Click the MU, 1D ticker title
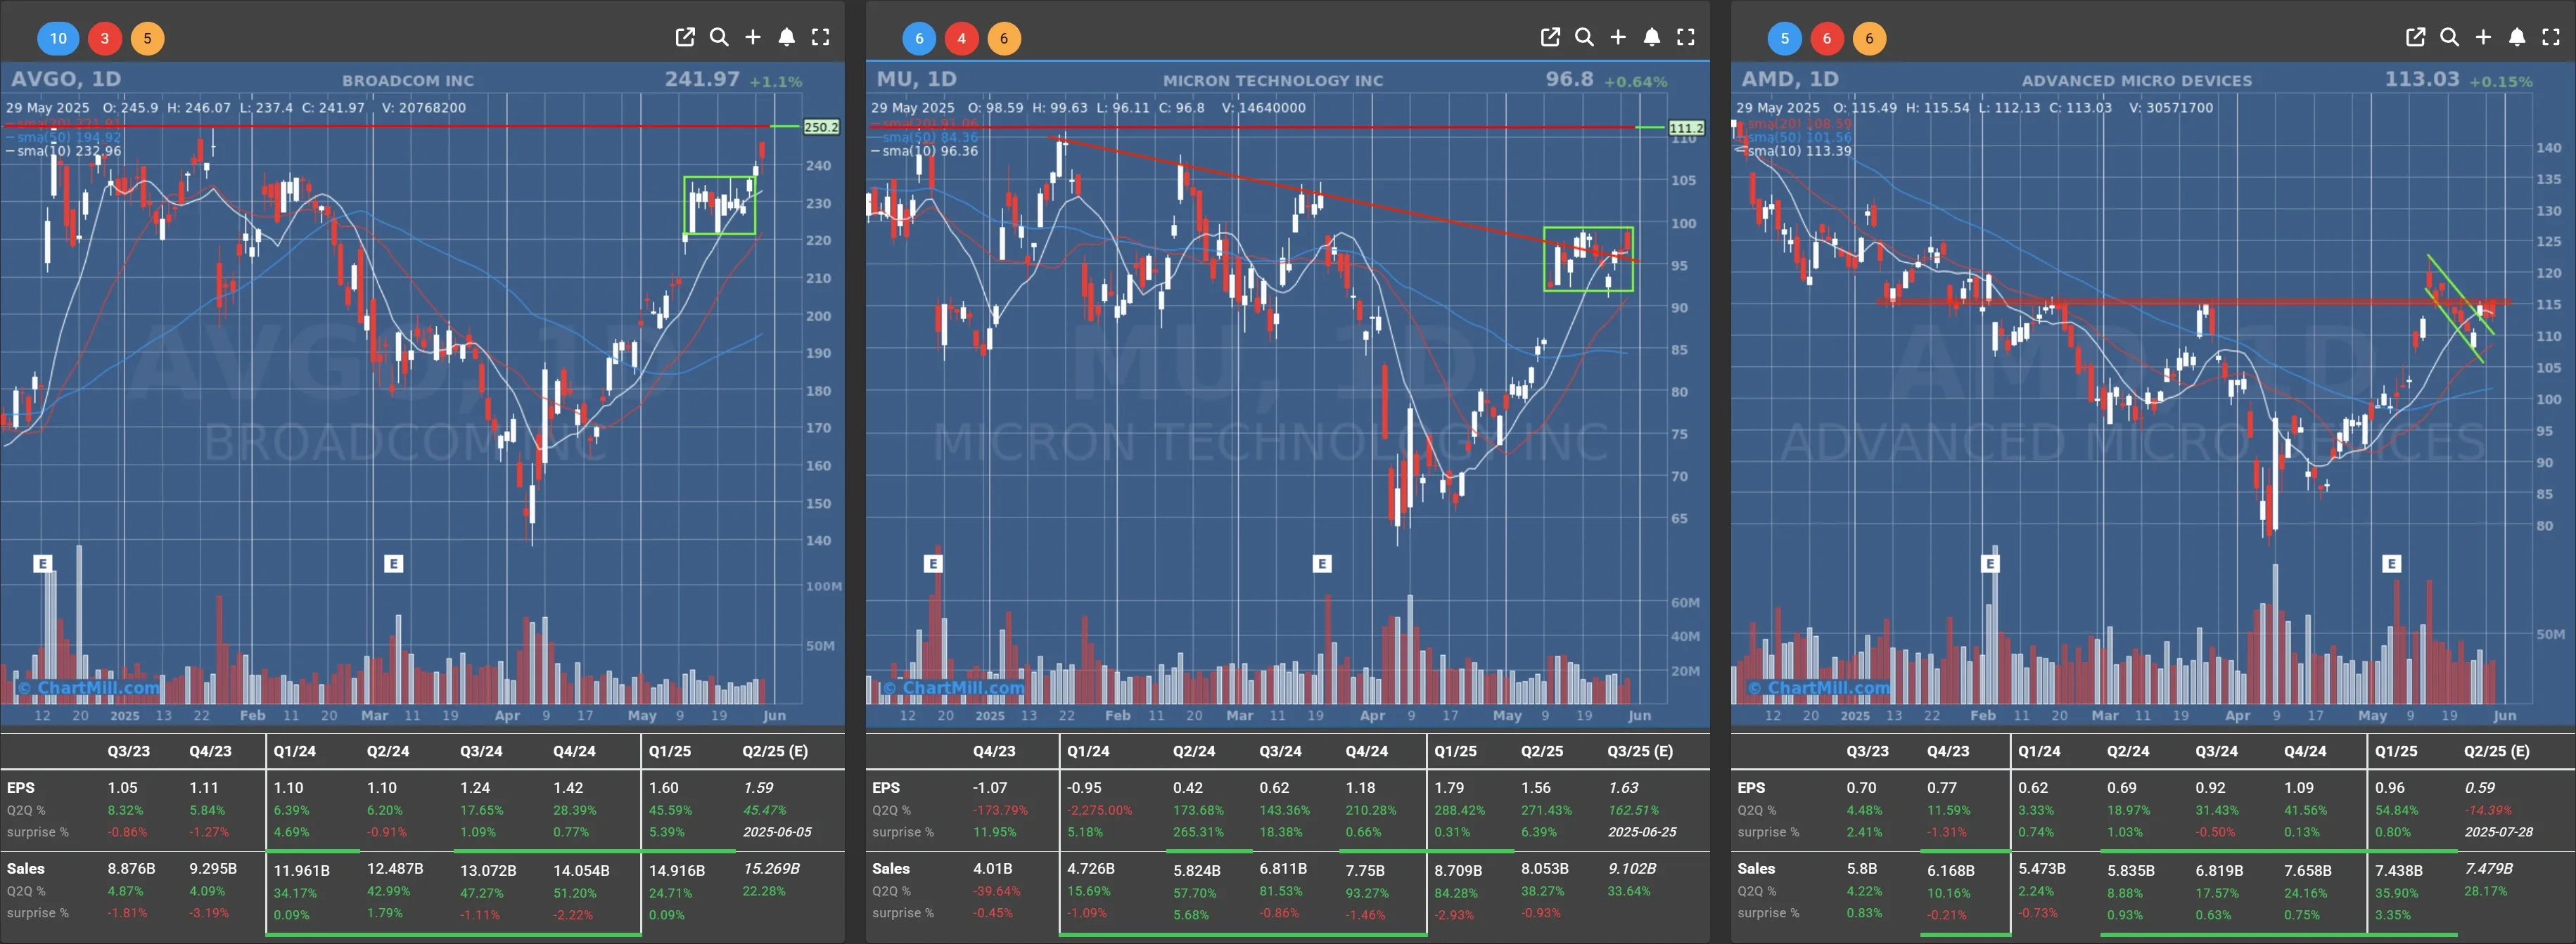This screenshot has height=944, width=2576. point(916,79)
